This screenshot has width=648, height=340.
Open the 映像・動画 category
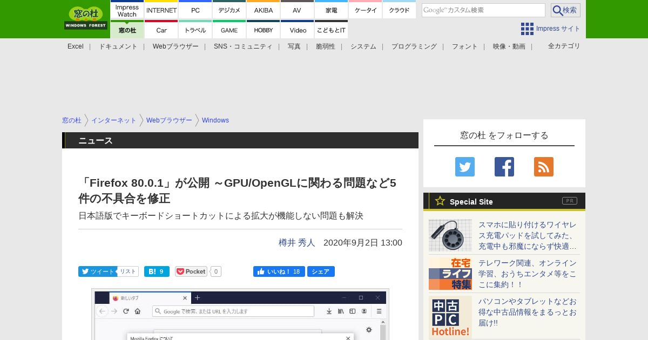pyautogui.click(x=509, y=46)
